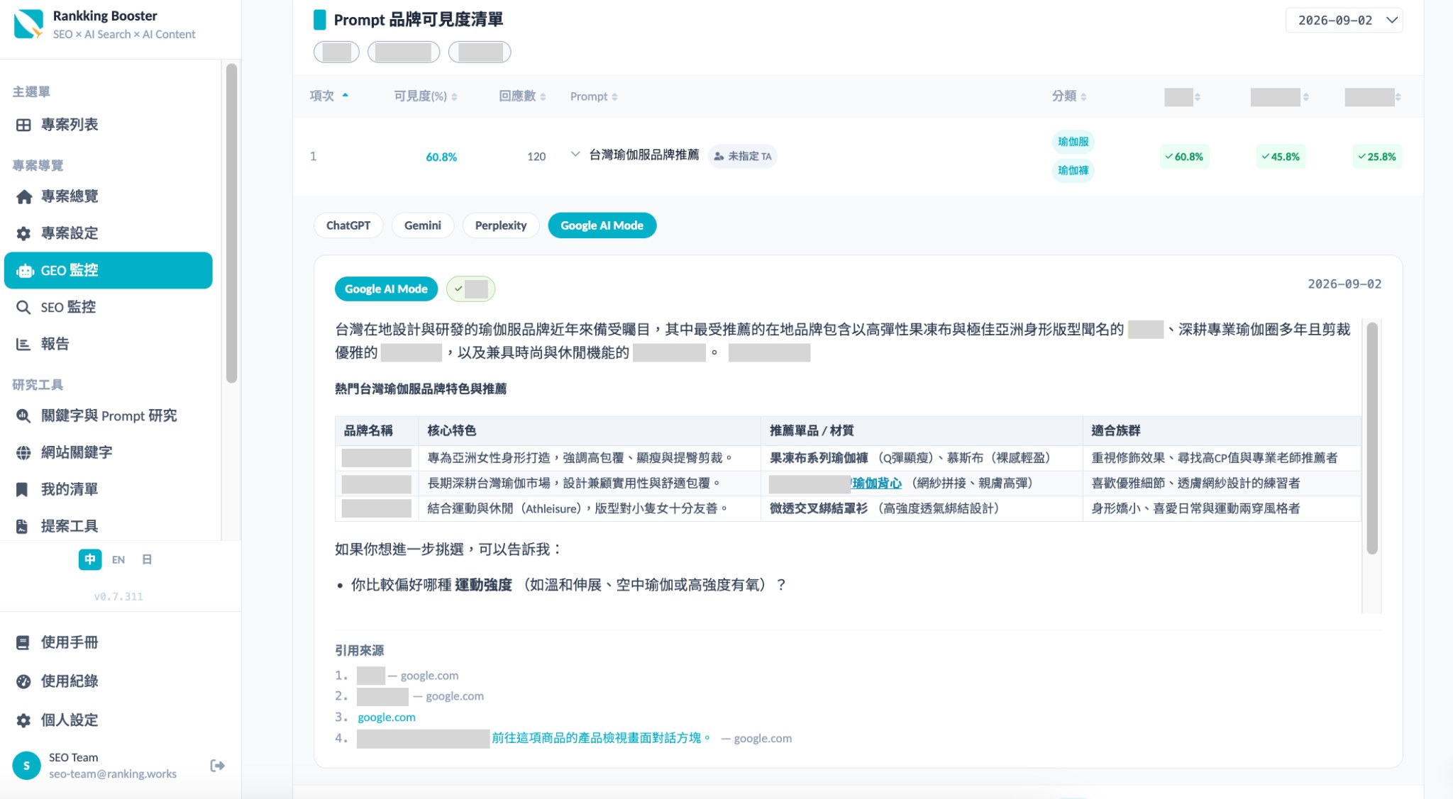This screenshot has height=799, width=1453.
Task: Switch language to EN
Action: [x=118, y=559]
